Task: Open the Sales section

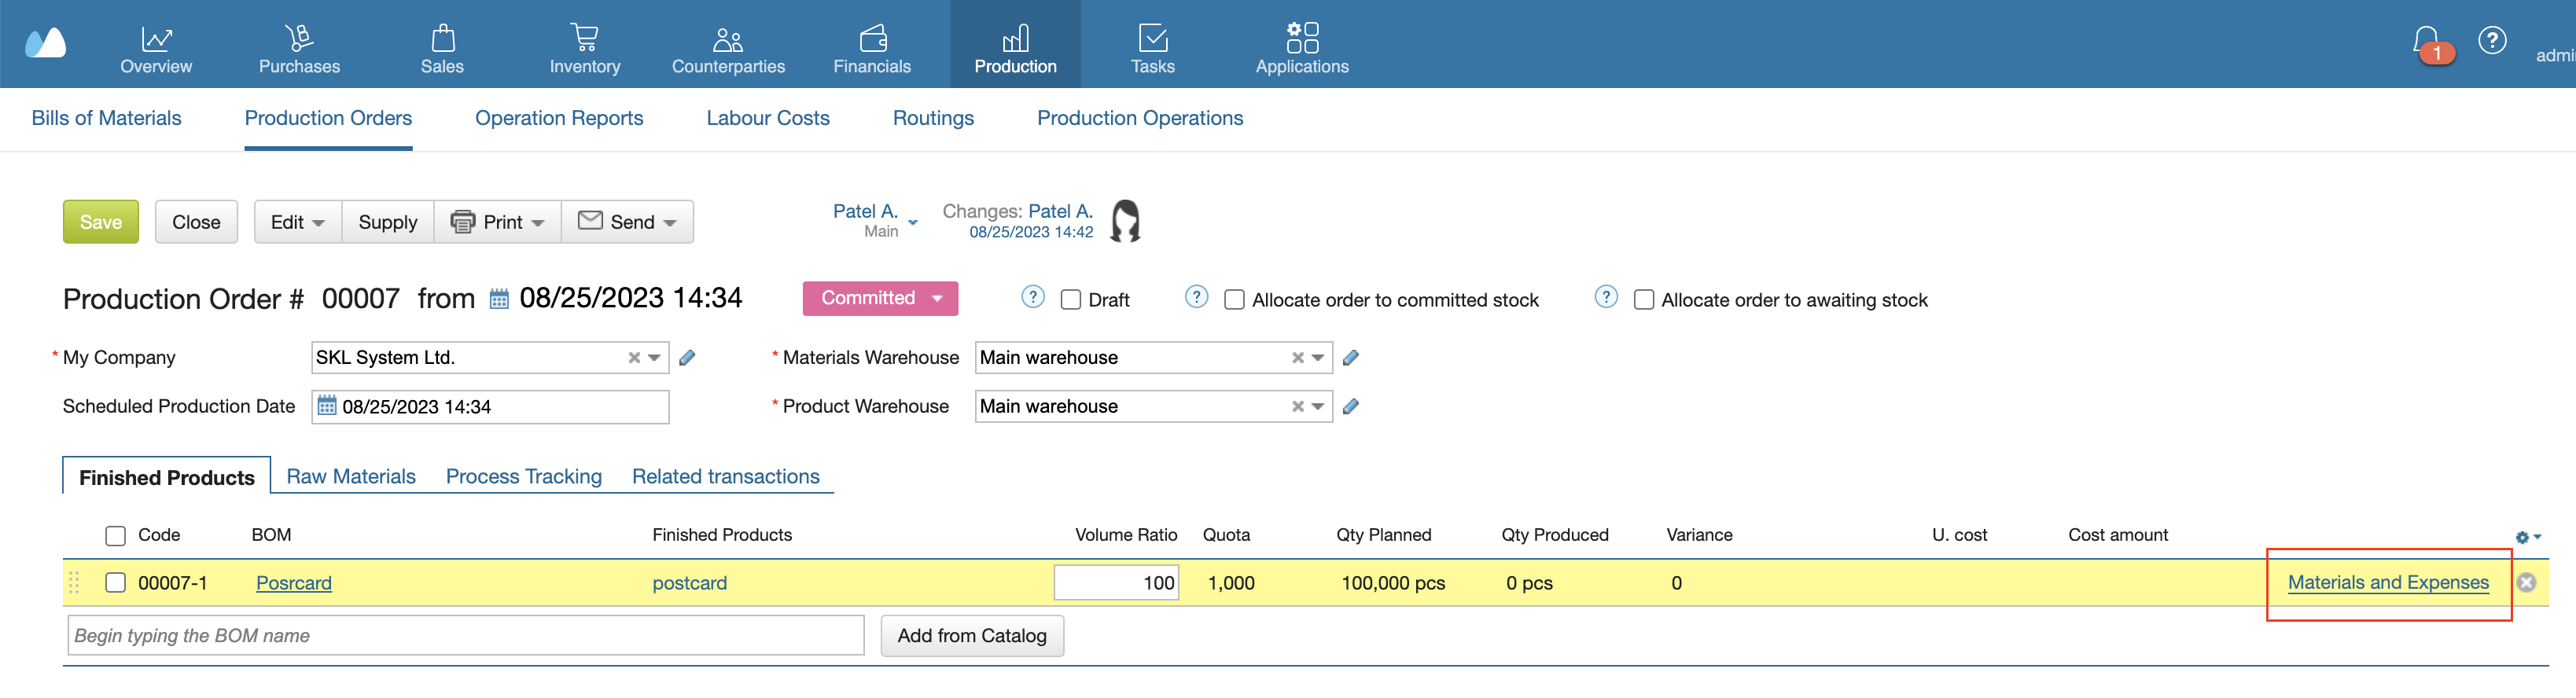Action: (442, 49)
